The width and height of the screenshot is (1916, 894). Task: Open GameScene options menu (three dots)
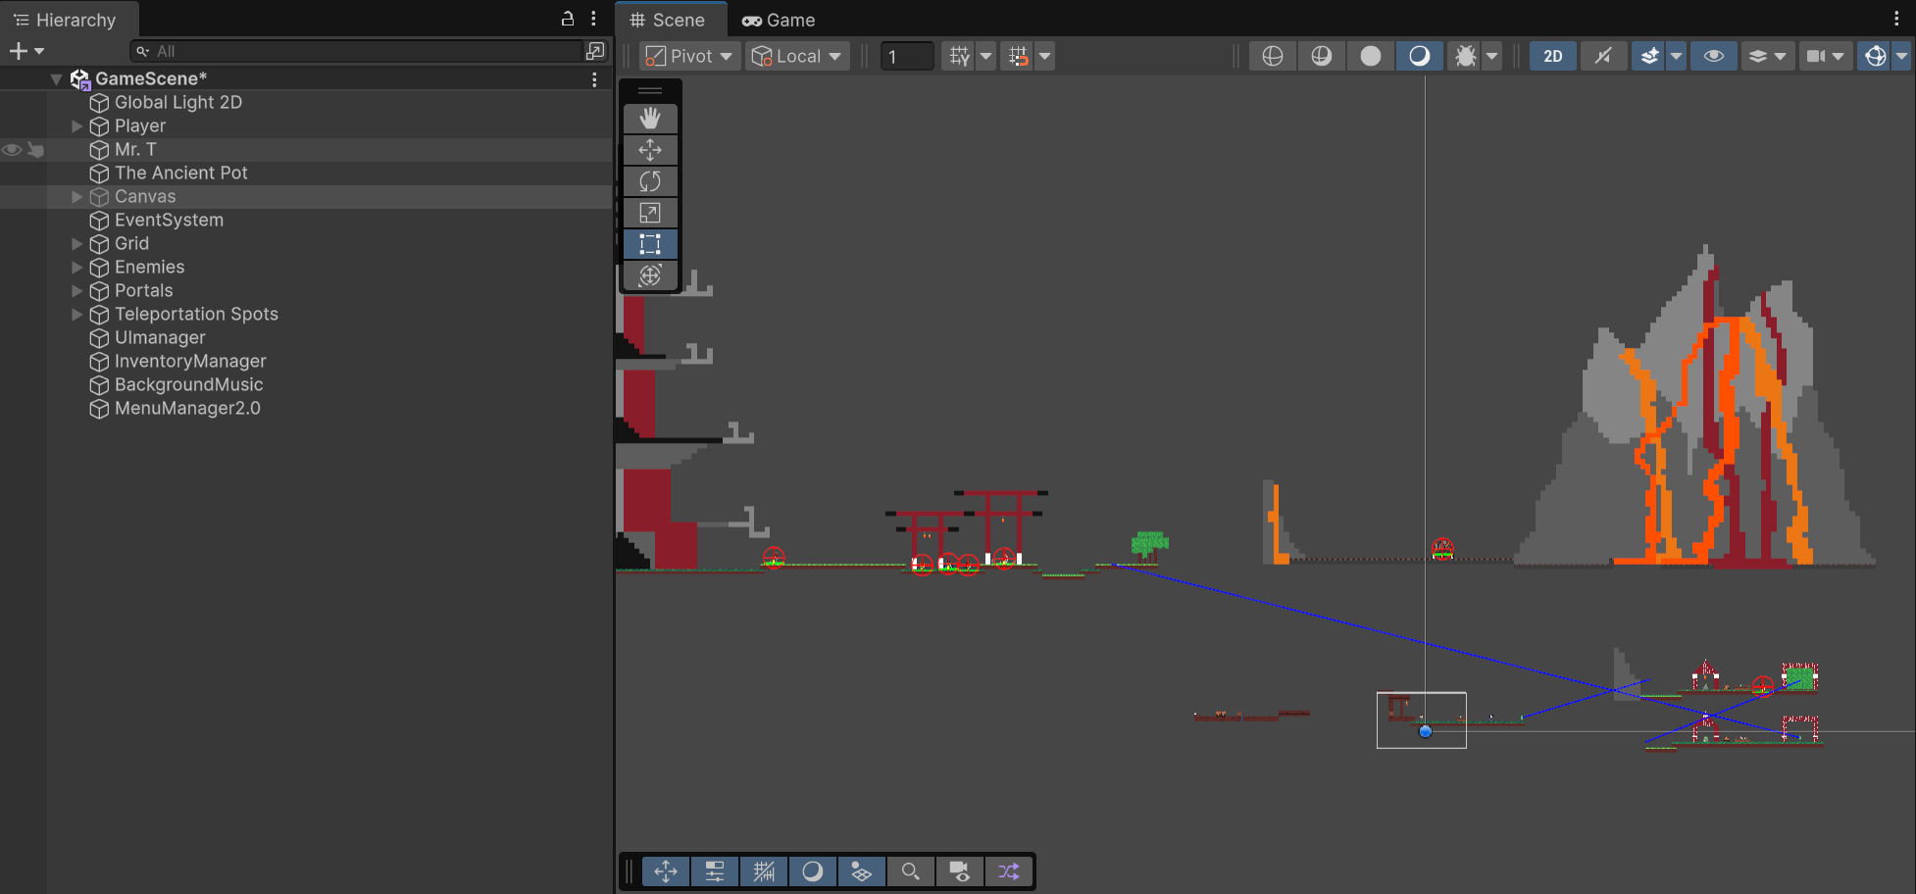coord(594,79)
